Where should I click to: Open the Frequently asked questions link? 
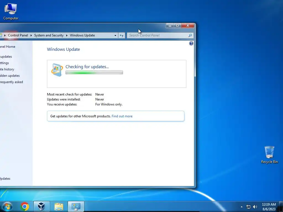[11, 82]
